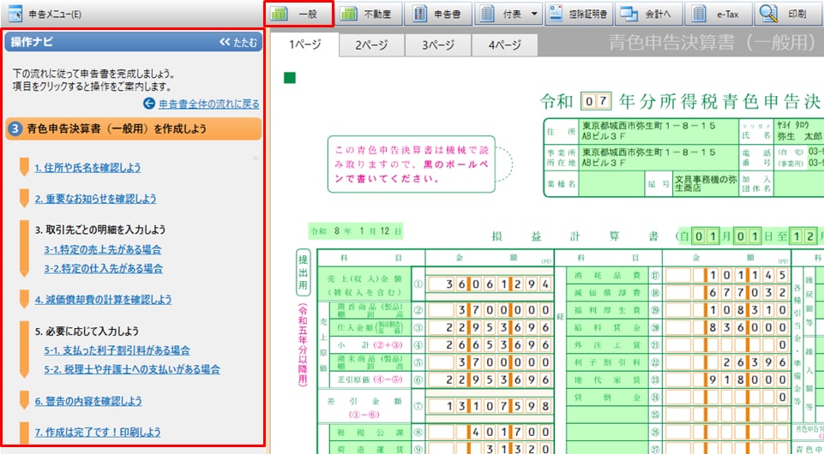Open the 控除証明書 toolbar icon
The image size is (824, 454).
point(578,14)
